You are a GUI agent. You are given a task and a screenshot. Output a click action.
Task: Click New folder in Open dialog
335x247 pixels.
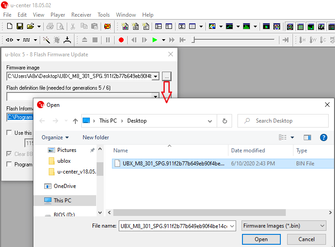[x=96, y=137]
